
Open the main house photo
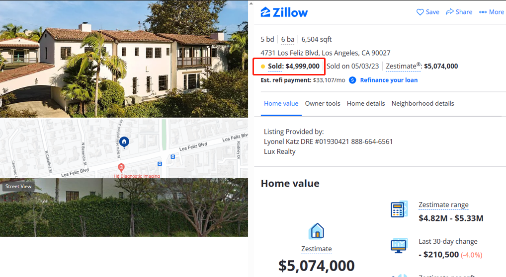124,59
